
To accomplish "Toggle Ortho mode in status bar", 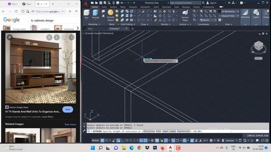I will point(122,141).
